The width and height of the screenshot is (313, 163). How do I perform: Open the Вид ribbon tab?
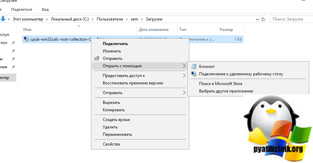(x=45, y=9)
